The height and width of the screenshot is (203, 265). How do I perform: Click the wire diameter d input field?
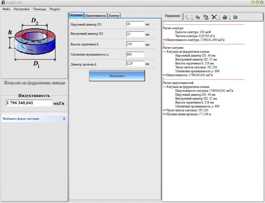click(x=135, y=64)
